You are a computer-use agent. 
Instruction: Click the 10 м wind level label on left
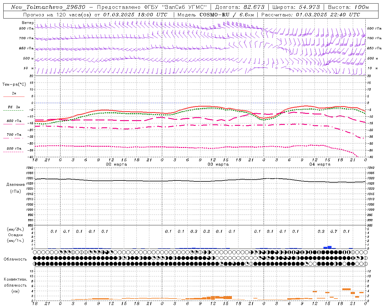pos(29,68)
